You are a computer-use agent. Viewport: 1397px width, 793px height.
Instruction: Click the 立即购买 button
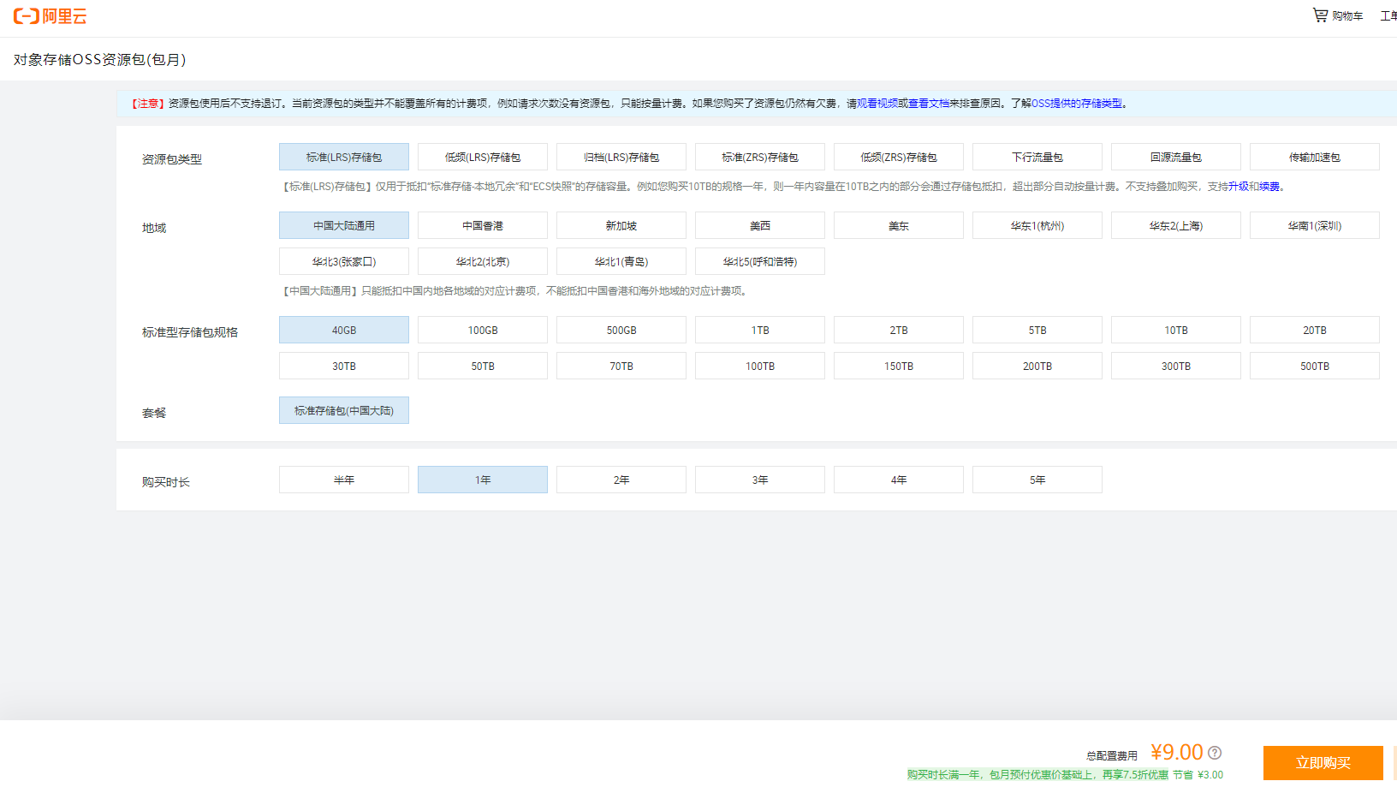pyautogui.click(x=1323, y=763)
